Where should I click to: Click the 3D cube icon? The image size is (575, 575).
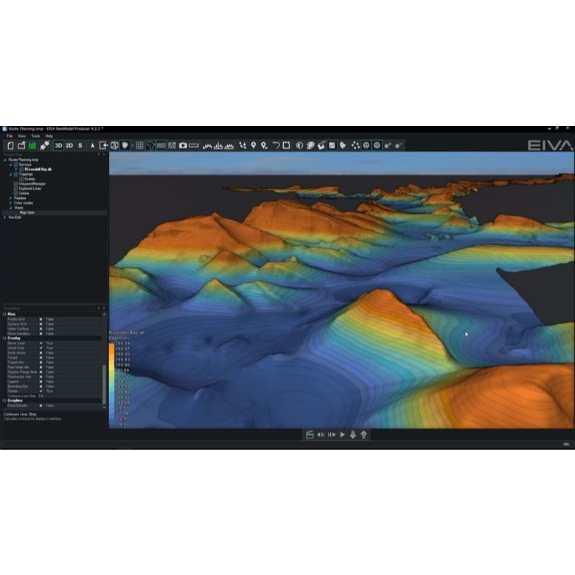click(x=114, y=145)
